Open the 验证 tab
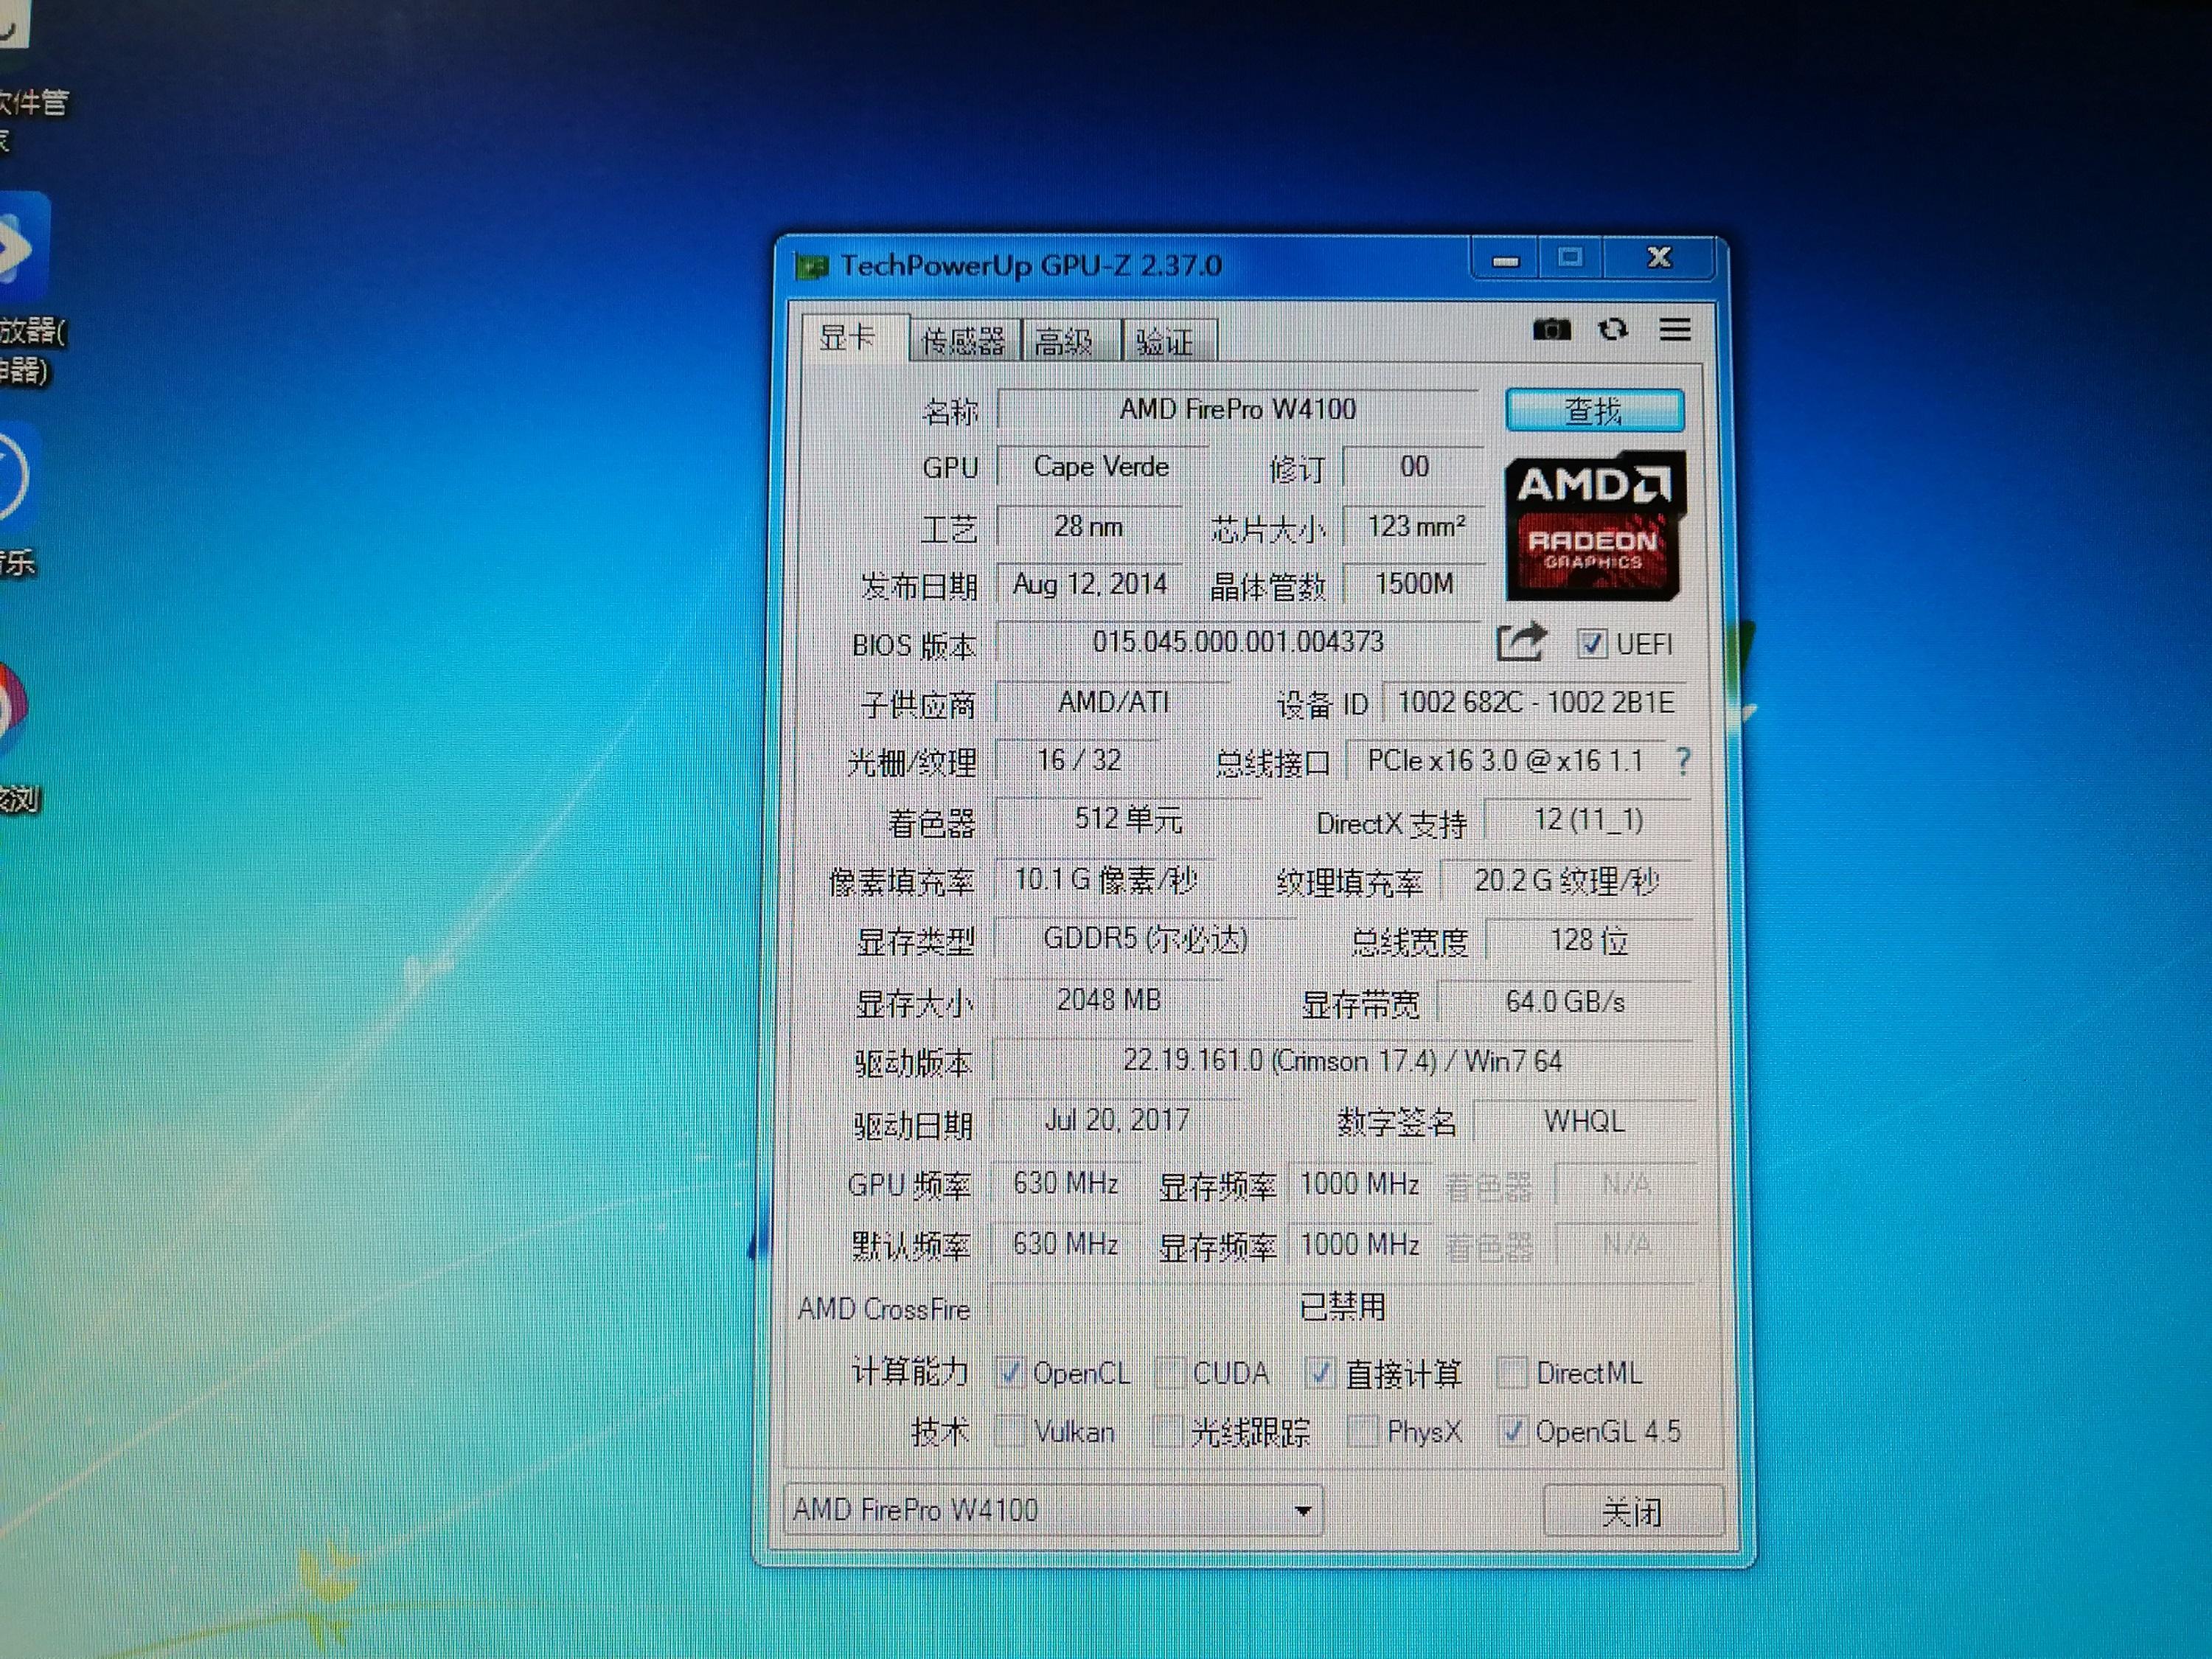The width and height of the screenshot is (2212, 1659). (1165, 342)
